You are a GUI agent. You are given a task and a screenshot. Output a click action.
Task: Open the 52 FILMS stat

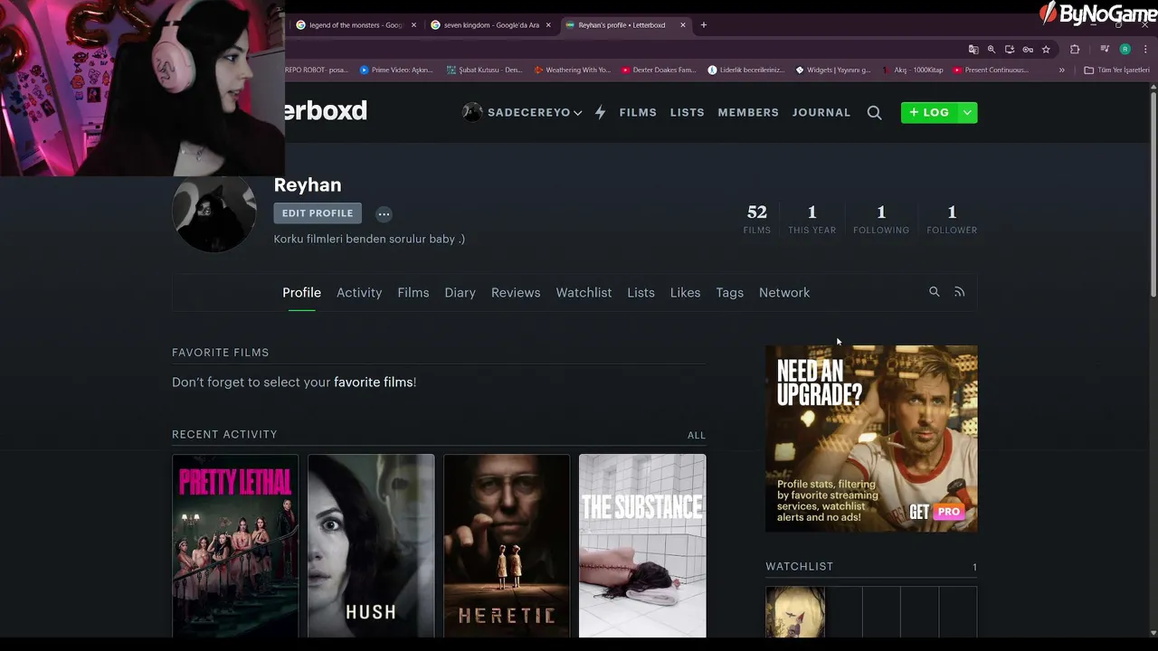tap(757, 219)
